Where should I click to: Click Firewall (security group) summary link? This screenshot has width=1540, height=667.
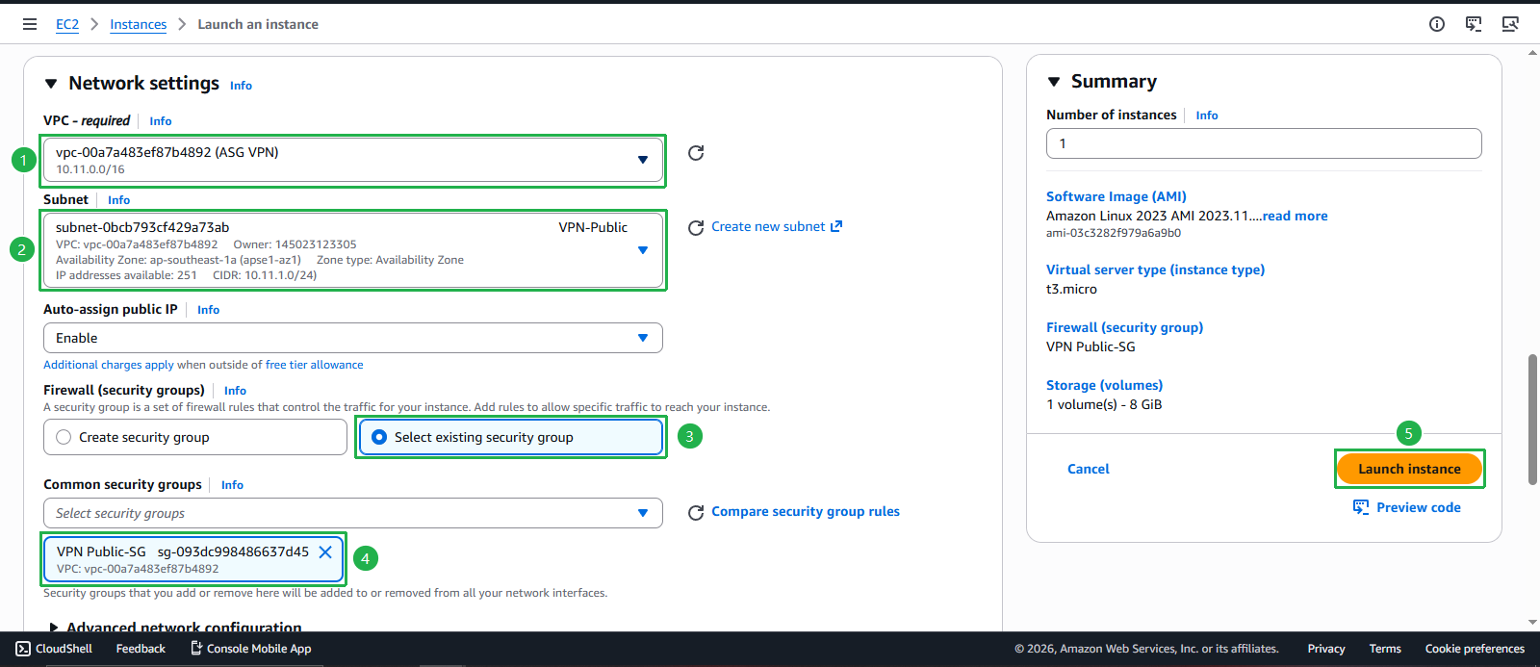click(1125, 327)
